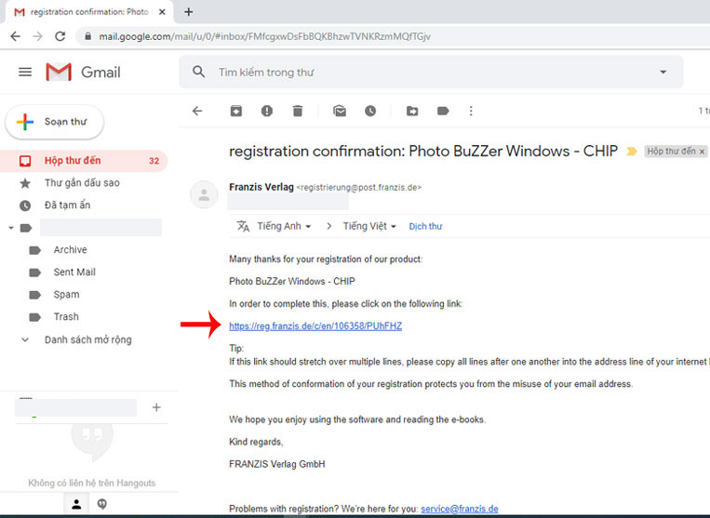Archive this email with the archive icon
This screenshot has width=710, height=518.
click(x=236, y=111)
